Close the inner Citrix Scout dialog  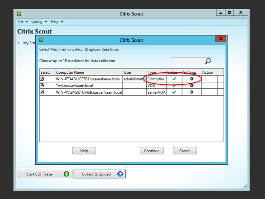point(220,39)
